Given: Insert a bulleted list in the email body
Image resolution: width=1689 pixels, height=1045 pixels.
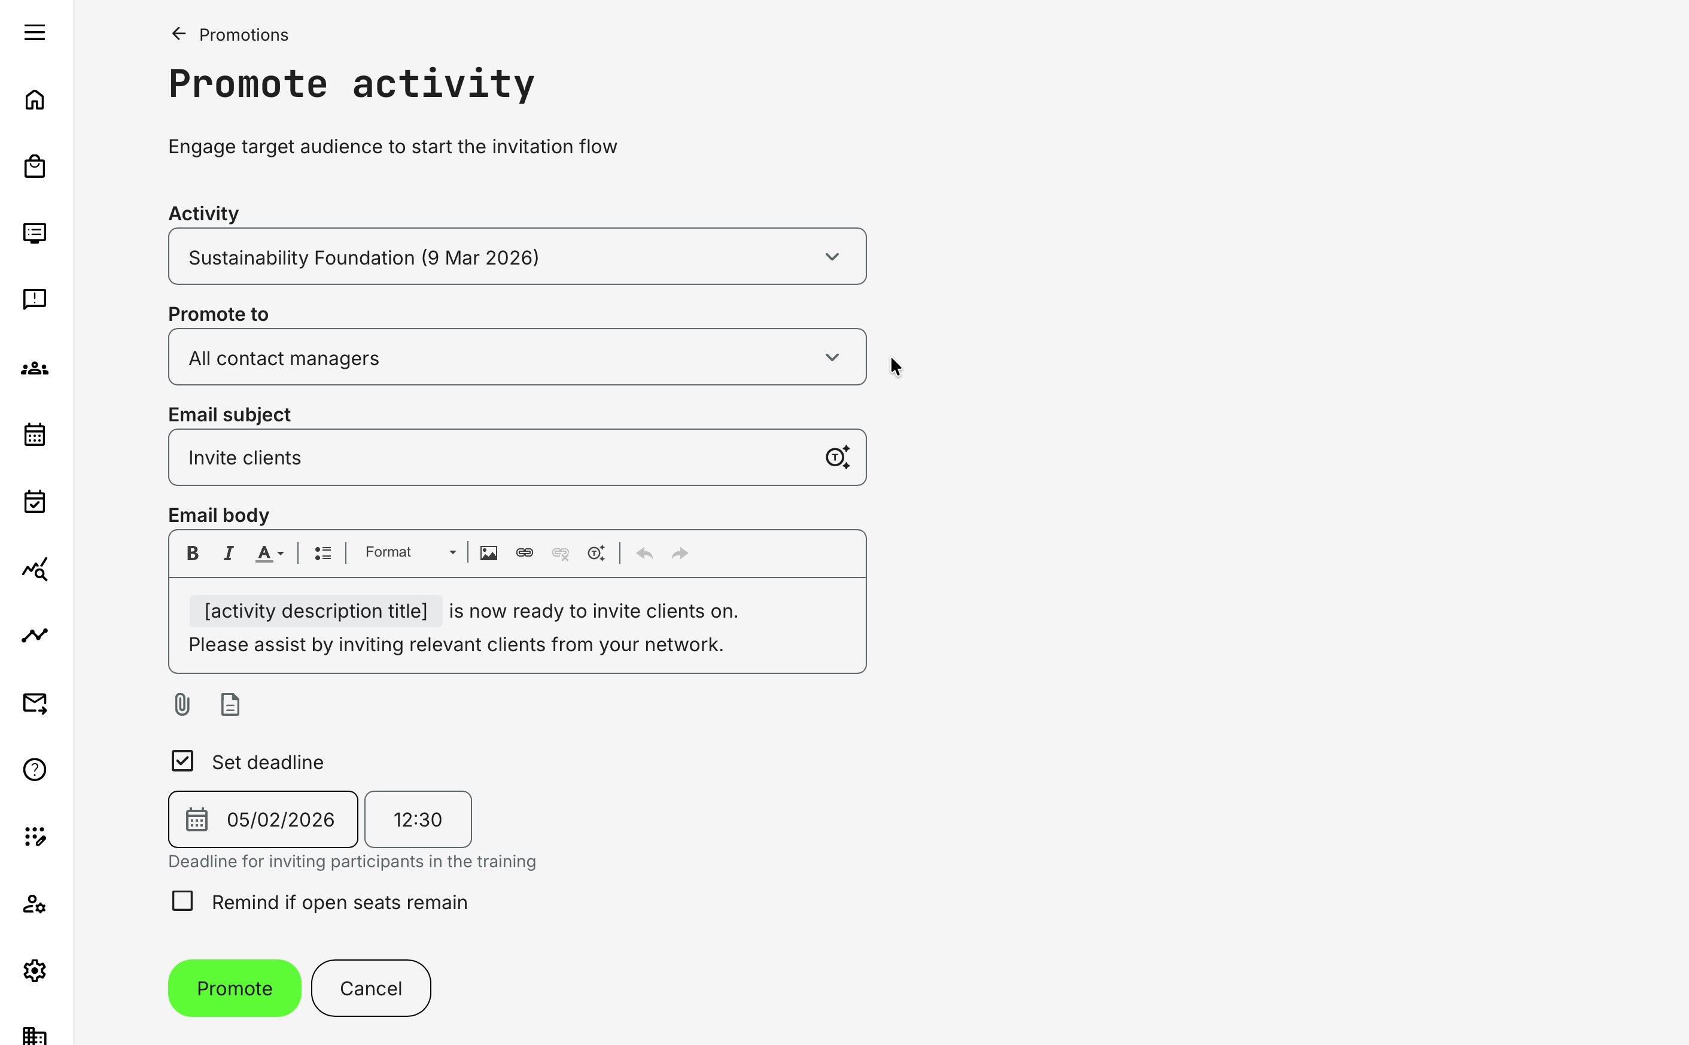Looking at the screenshot, I should click(x=322, y=552).
